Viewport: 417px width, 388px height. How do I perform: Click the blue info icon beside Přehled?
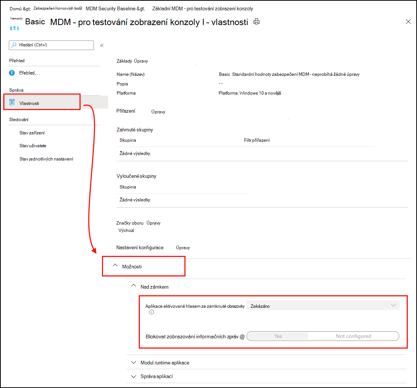coord(12,73)
